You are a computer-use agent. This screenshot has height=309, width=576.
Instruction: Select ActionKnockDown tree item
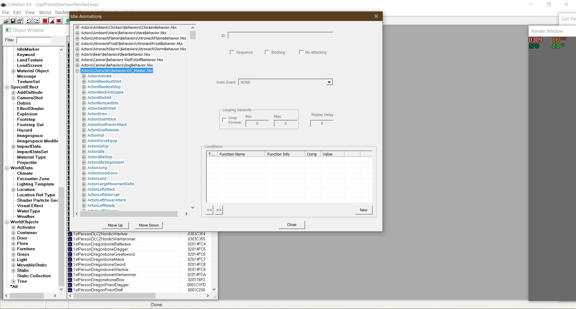tap(102, 173)
